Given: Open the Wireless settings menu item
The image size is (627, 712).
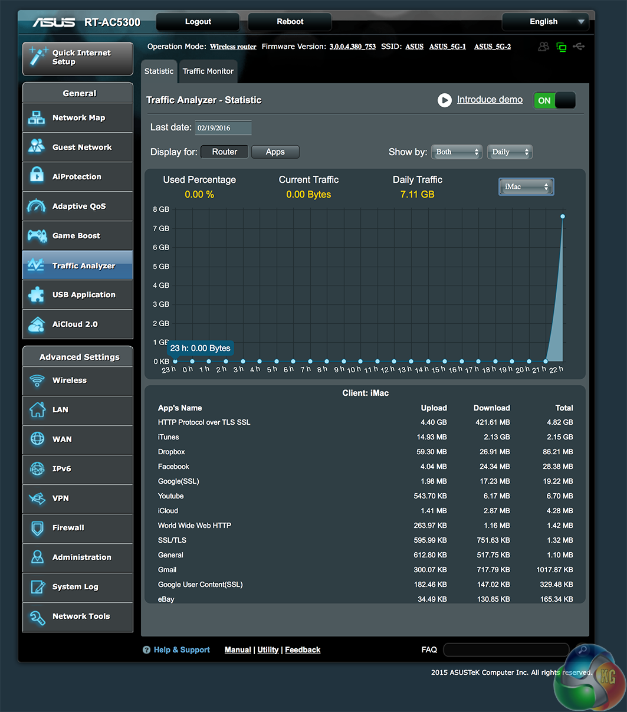Looking at the screenshot, I should tap(78, 380).
